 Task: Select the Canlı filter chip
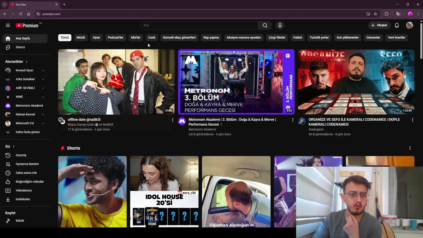(x=152, y=38)
